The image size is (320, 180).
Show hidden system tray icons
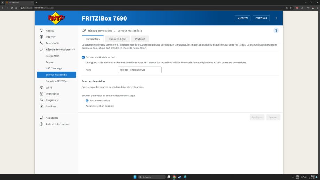293,177
